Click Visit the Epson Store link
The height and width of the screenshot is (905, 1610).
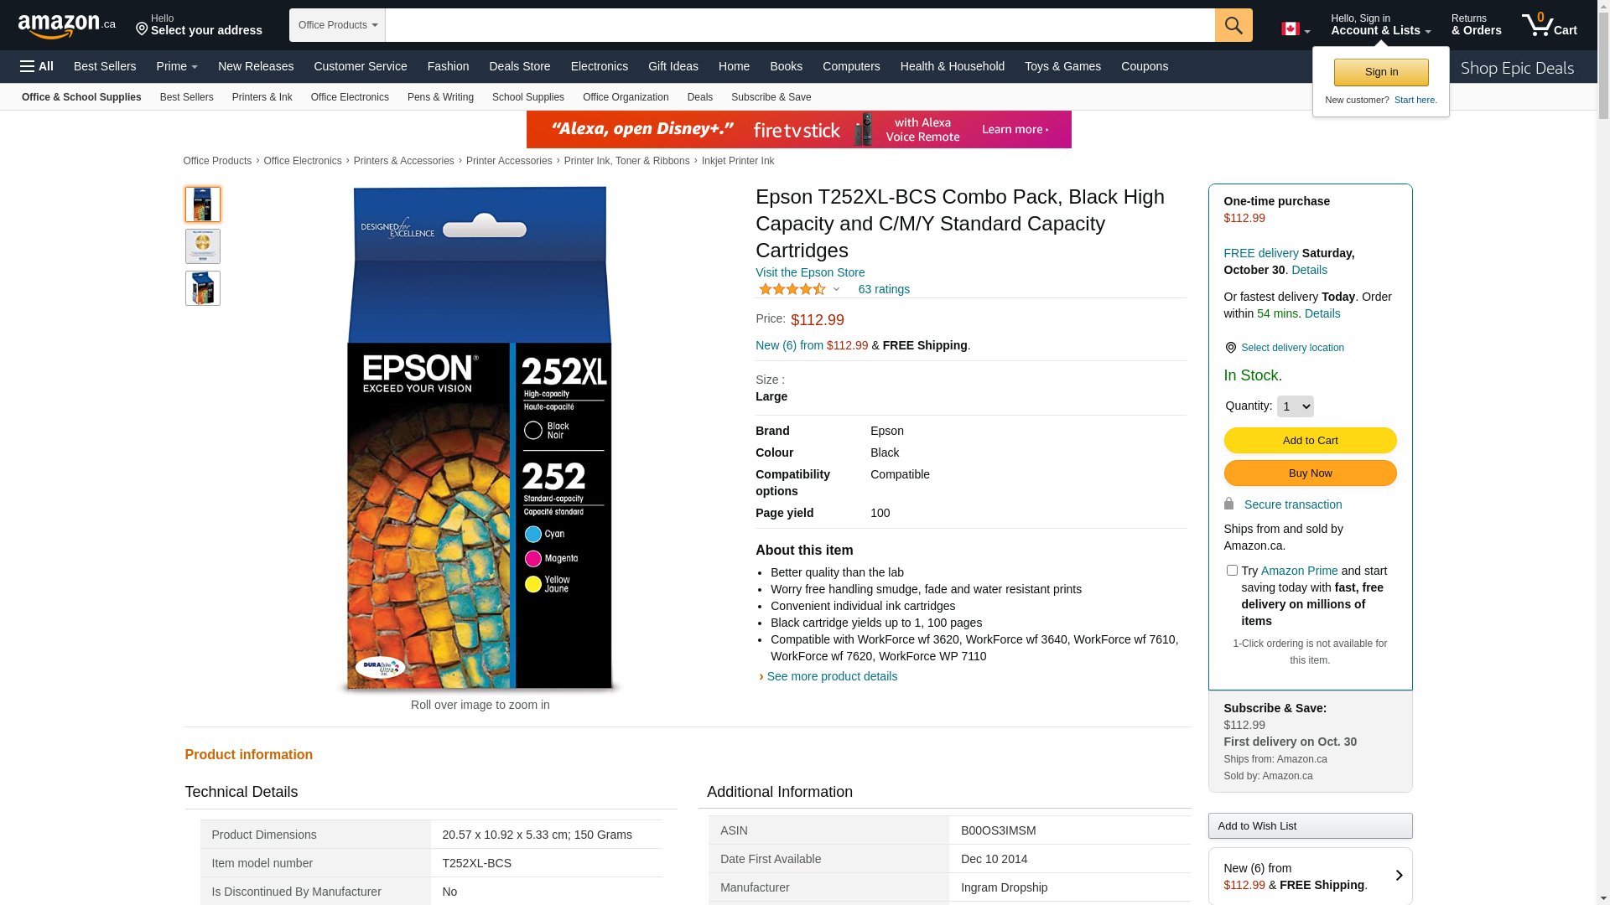pos(809,272)
